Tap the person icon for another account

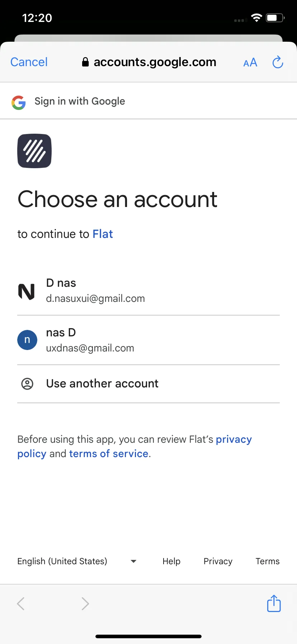[x=27, y=384]
